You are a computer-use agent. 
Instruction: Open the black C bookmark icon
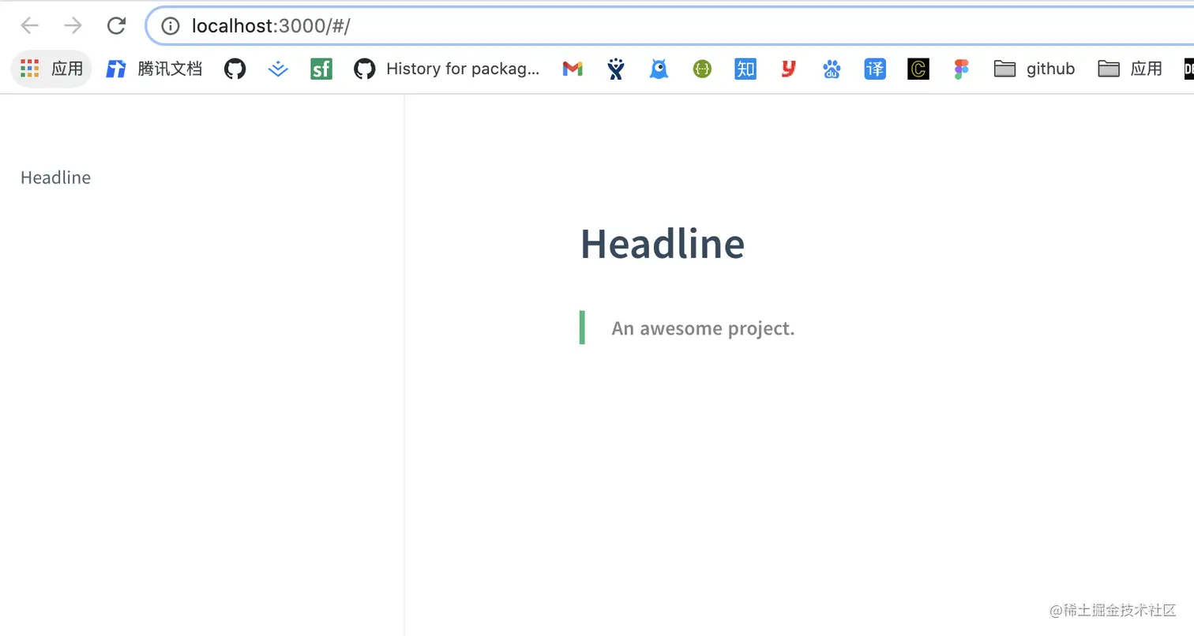918,69
